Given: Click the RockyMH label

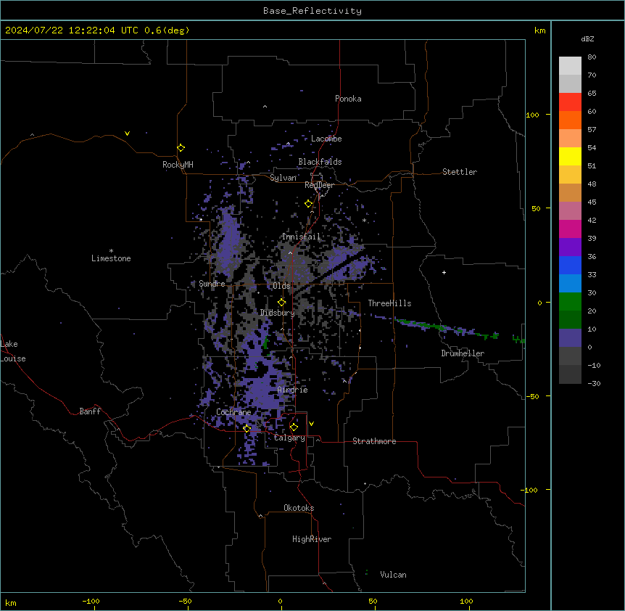Looking at the screenshot, I should pos(178,165).
